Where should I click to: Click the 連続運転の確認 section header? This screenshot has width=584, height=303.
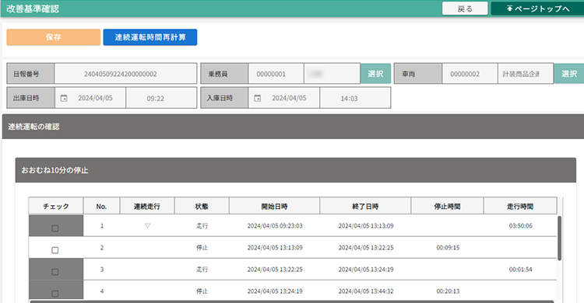[x=293, y=127]
